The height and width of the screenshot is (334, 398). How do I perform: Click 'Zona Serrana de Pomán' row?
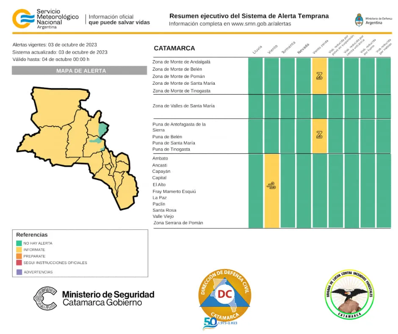(178, 223)
